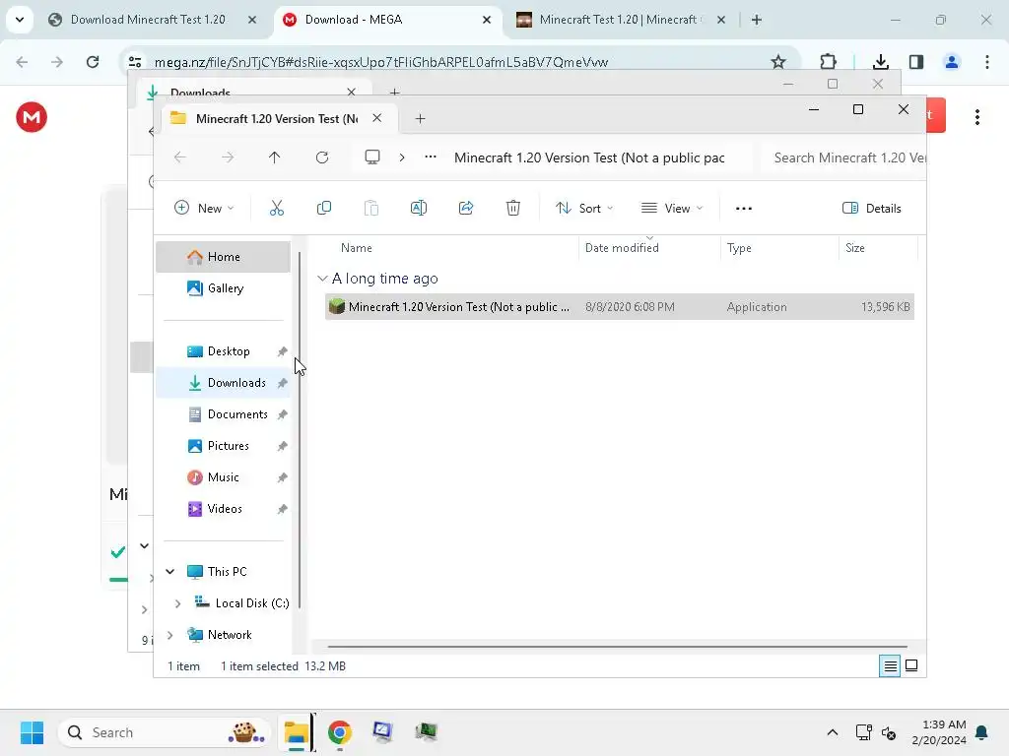Open the See more (three dots) toolbar menu
The image size is (1009, 756).
pos(743,209)
